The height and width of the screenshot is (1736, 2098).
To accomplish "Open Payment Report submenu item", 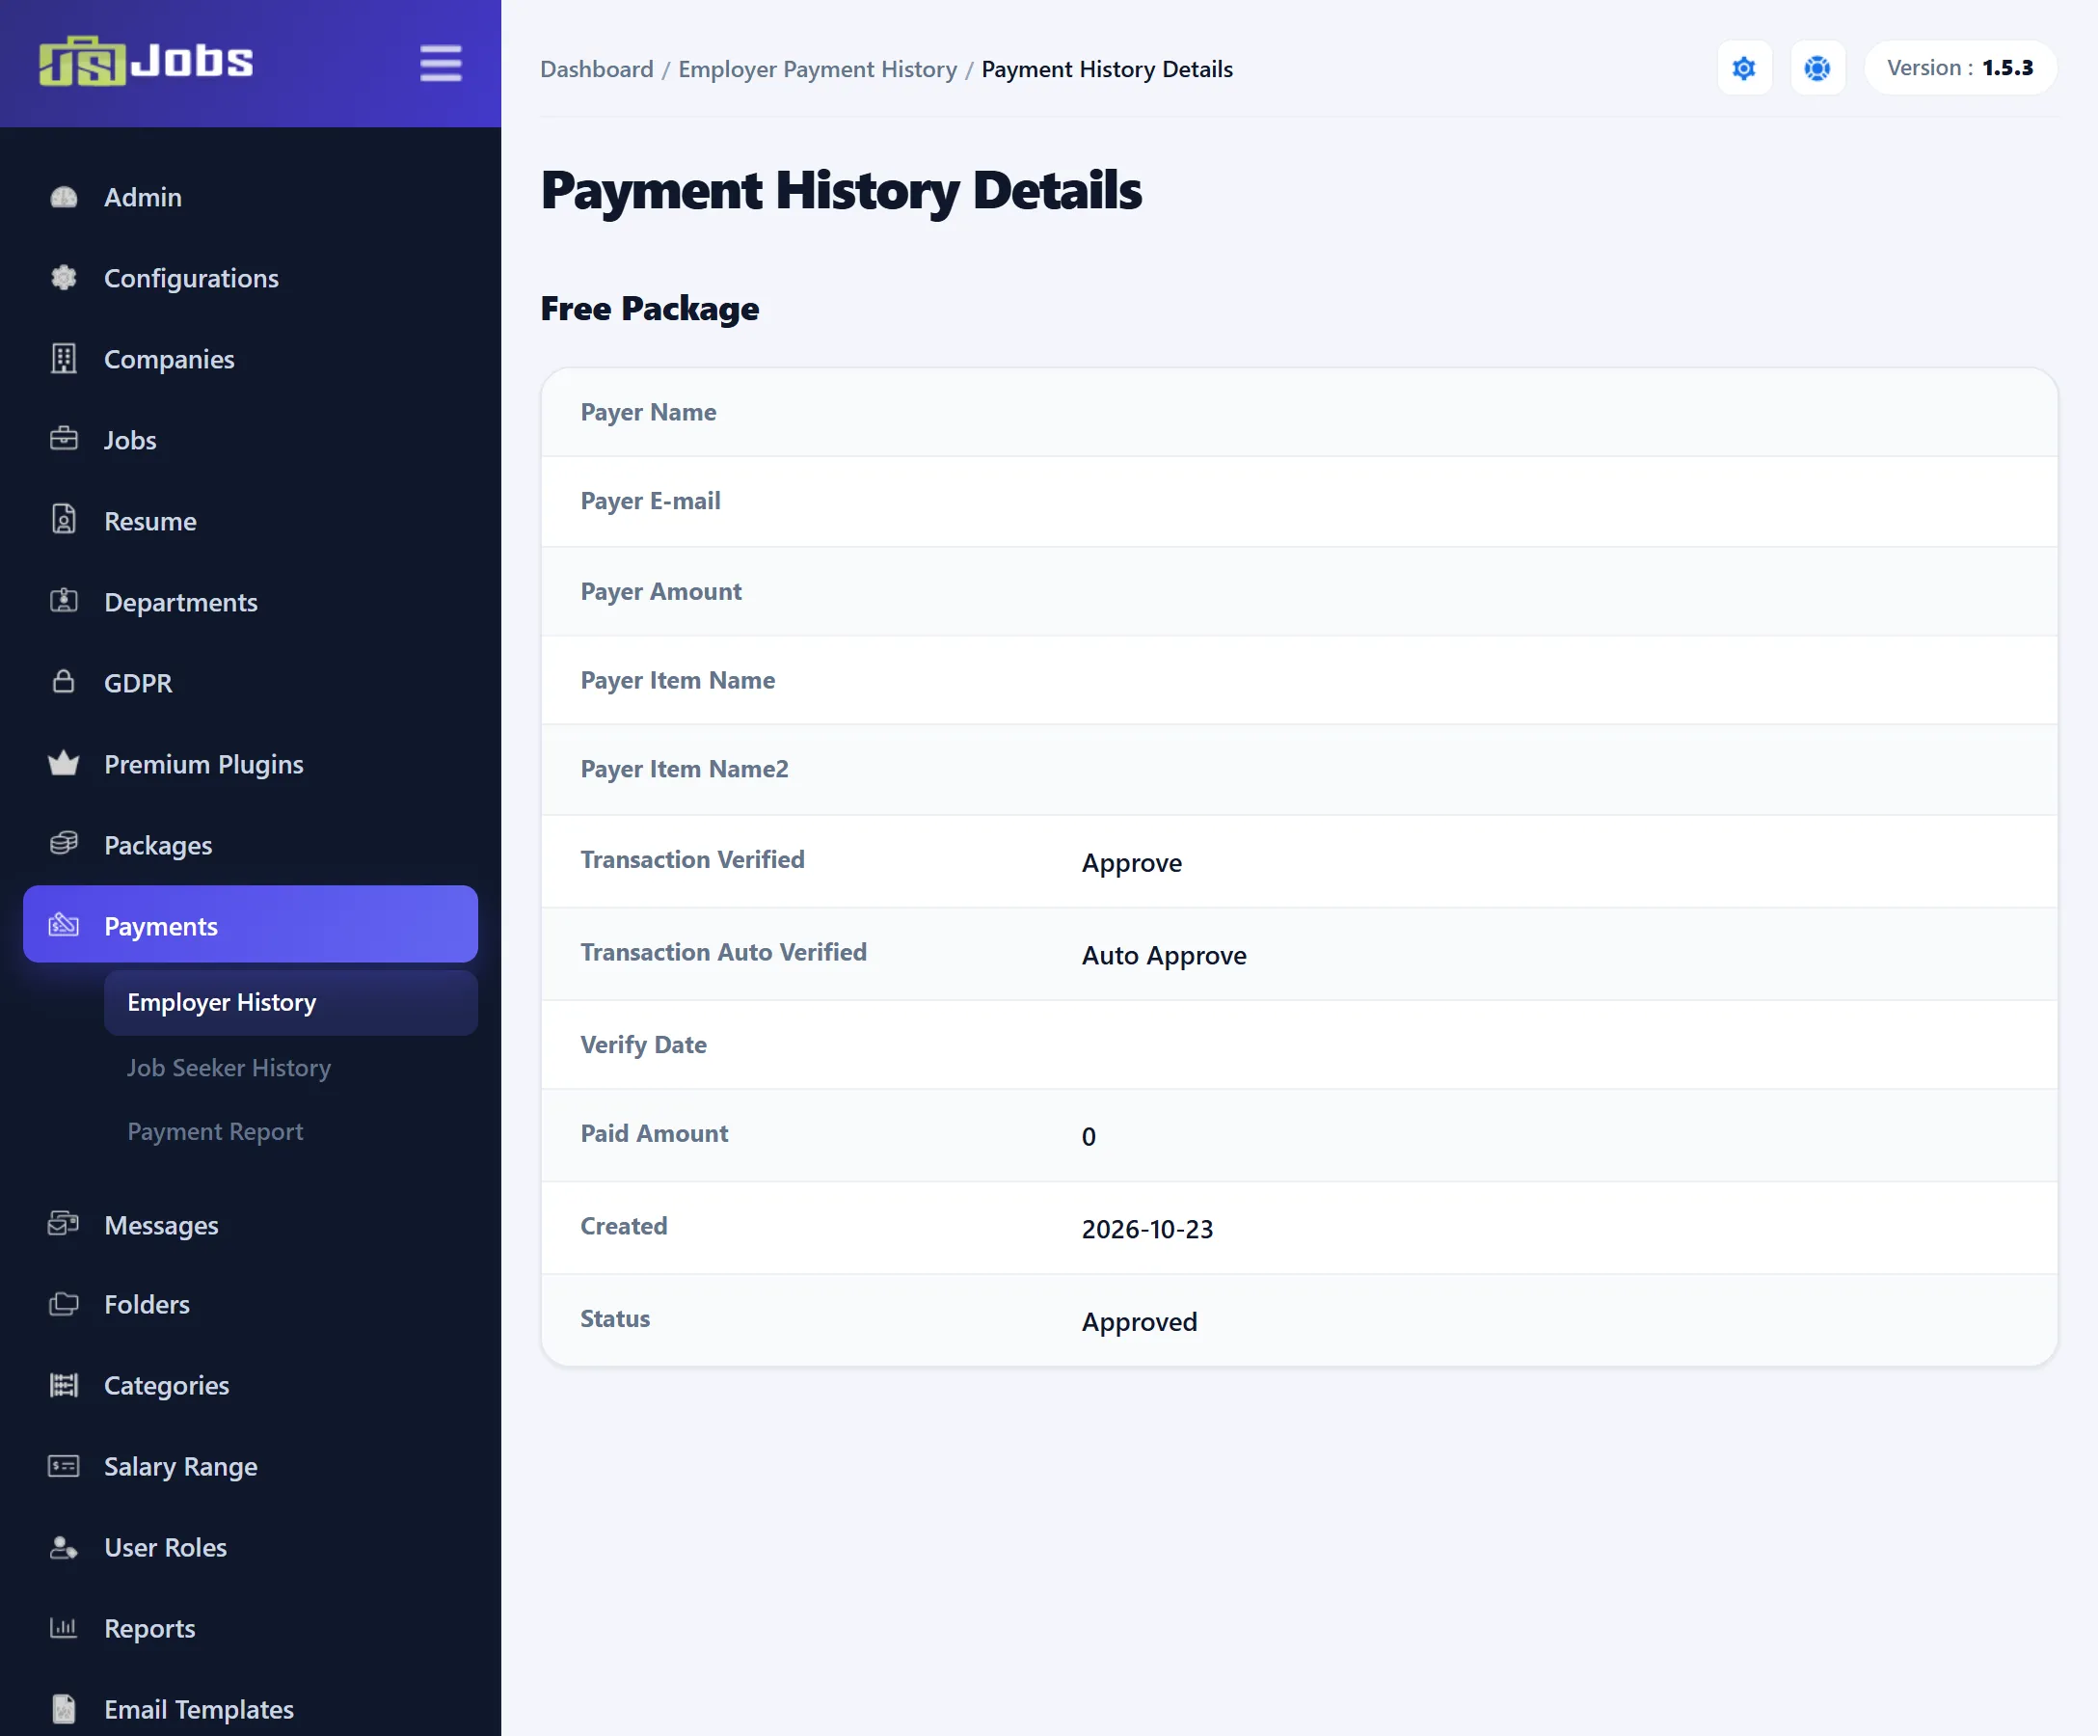I will 215,1131.
